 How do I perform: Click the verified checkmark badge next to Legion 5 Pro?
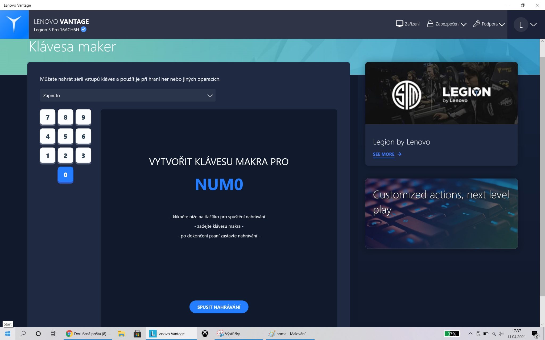[84, 29]
